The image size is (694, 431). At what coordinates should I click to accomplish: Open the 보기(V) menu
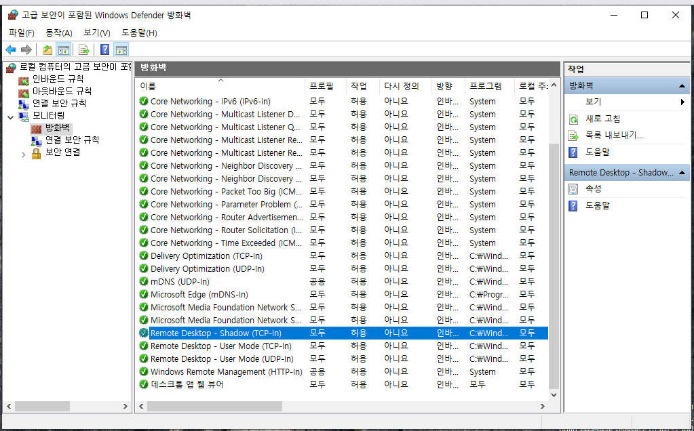[x=97, y=33]
